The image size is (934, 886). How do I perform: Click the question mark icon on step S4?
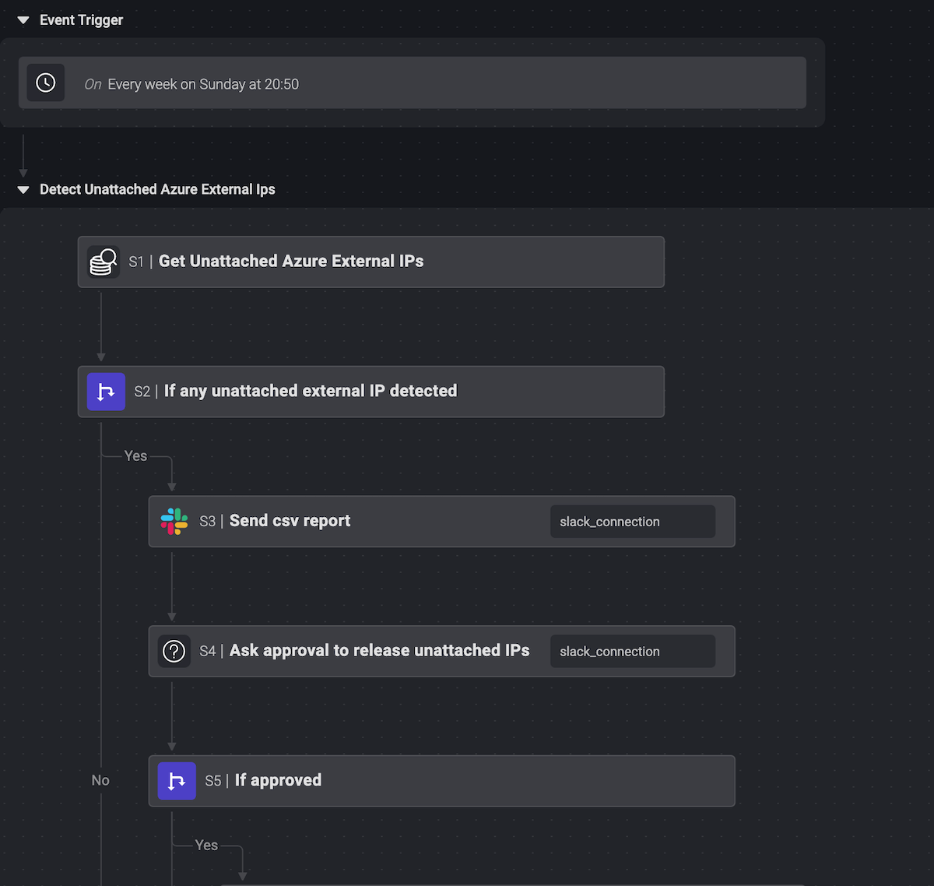click(174, 651)
